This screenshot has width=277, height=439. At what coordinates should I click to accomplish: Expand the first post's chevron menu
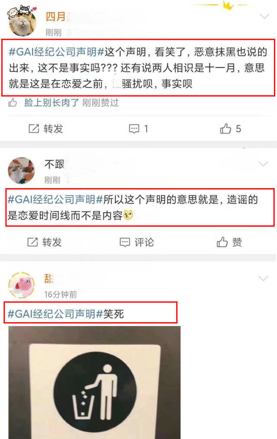point(264,16)
